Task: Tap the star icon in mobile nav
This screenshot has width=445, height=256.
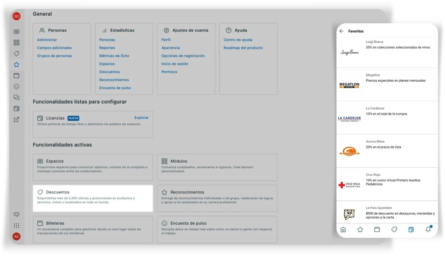Action: (x=360, y=229)
